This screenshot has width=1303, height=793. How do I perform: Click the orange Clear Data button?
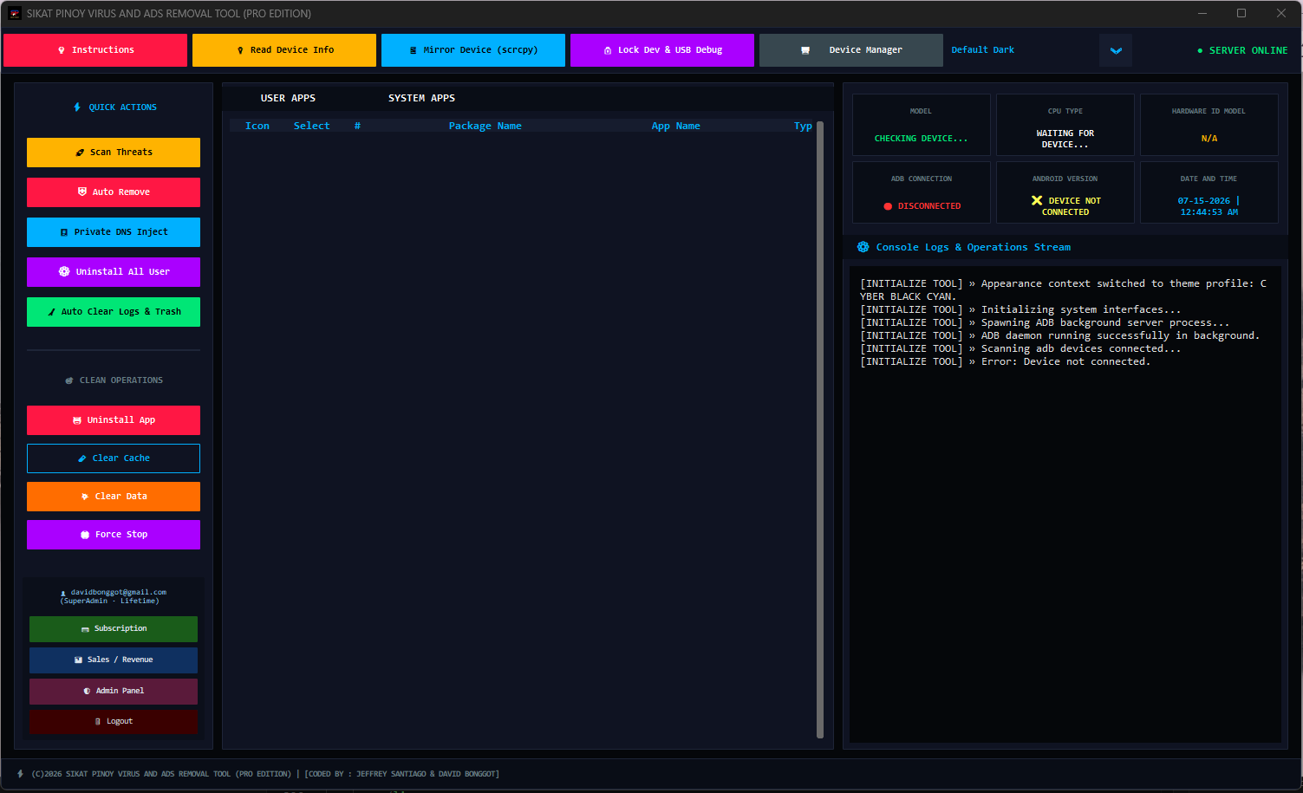point(114,497)
